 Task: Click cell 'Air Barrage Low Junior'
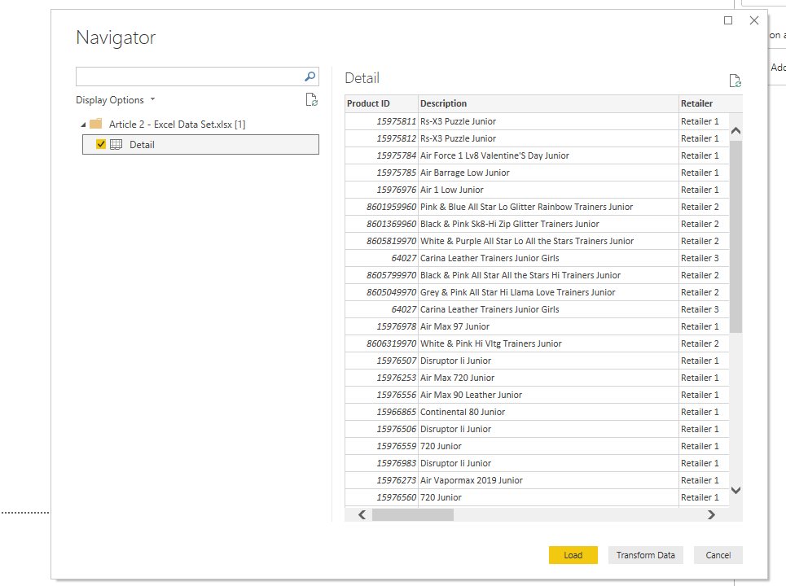(x=548, y=173)
